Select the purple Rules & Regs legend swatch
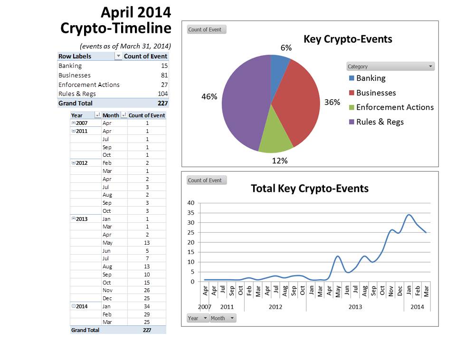The height and width of the screenshot is (342, 456). tap(351, 123)
